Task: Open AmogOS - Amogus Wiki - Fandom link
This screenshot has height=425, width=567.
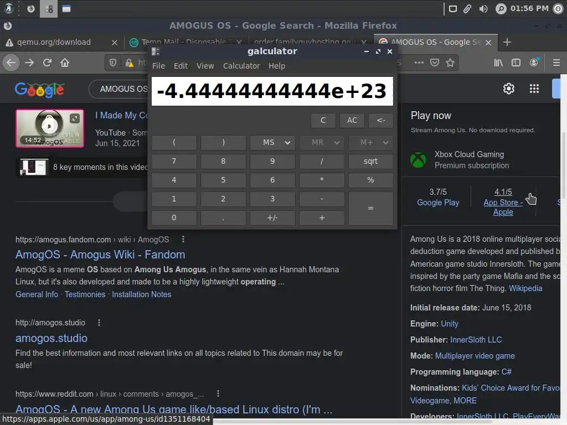Action: pos(100,255)
